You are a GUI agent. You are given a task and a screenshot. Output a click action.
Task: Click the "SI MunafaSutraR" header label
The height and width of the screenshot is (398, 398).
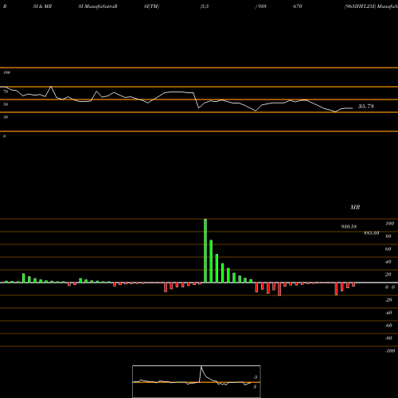point(98,6)
